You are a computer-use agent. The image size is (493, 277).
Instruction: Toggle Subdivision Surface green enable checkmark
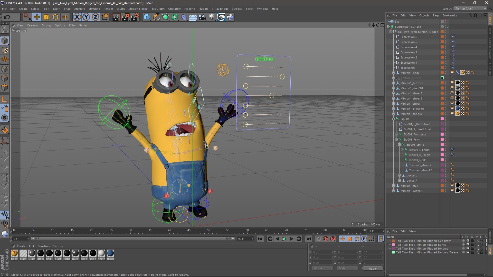pos(448,27)
